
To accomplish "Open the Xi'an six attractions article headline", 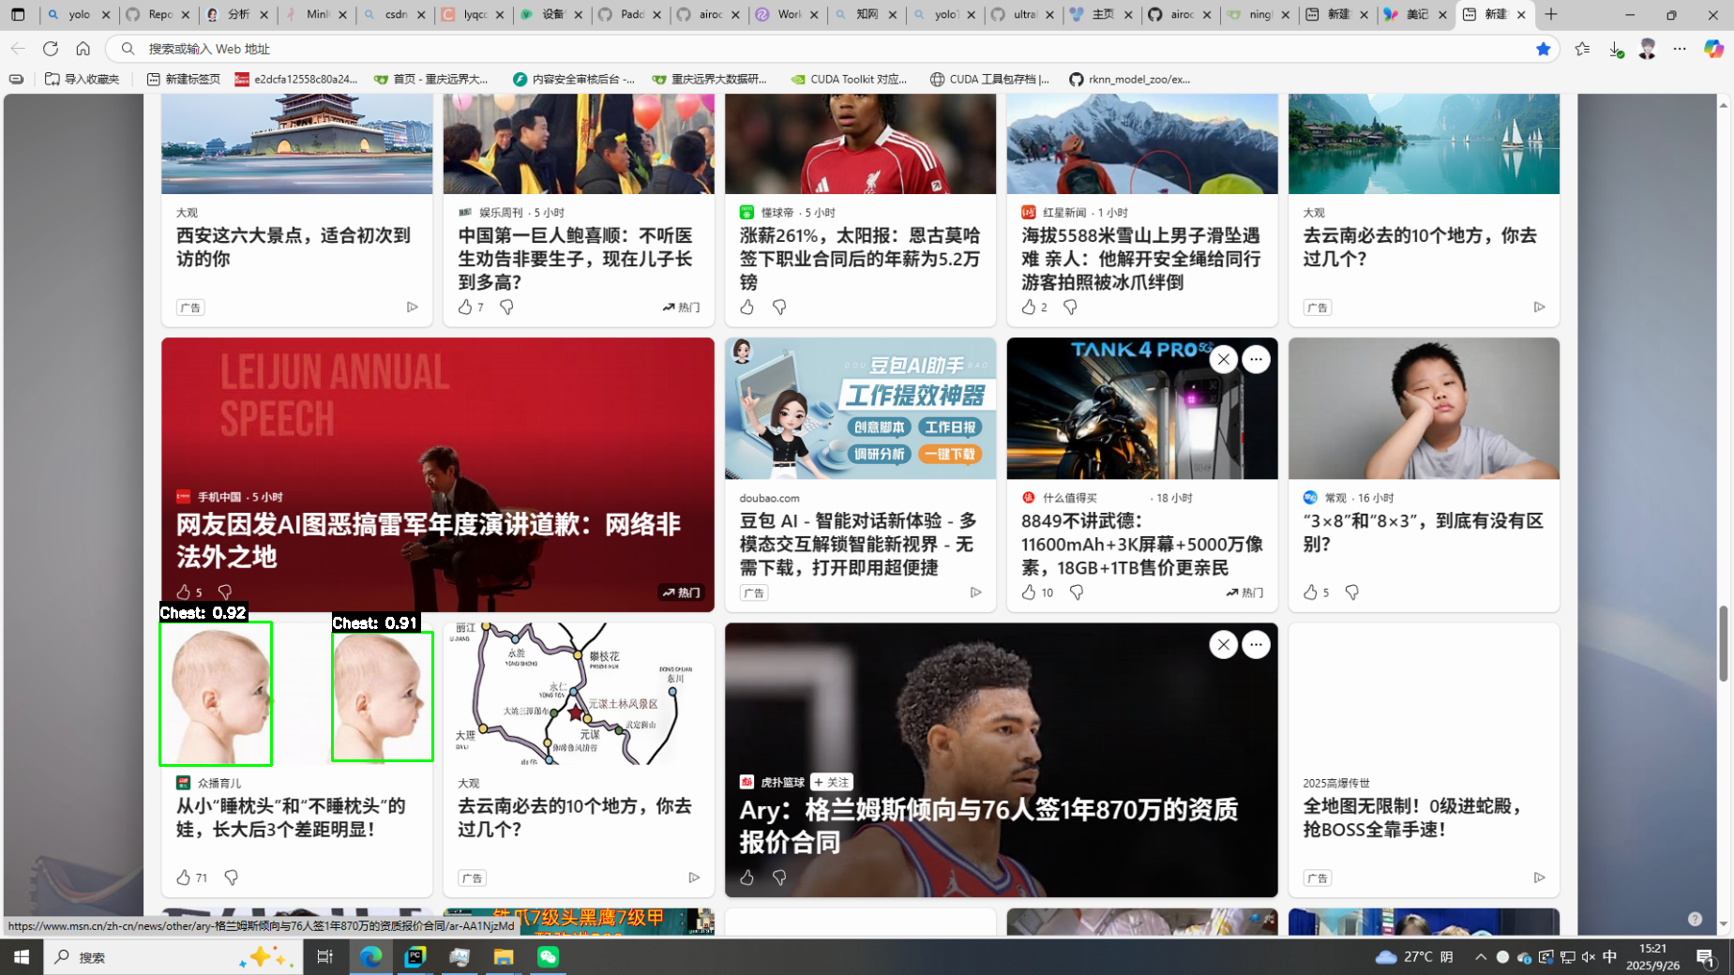I will pos(293,247).
